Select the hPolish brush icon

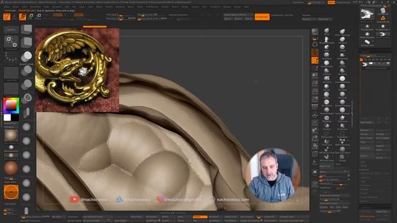[327, 71]
